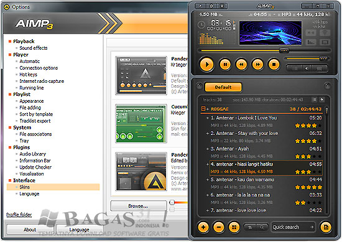Expand track 5 kau dan warnamu
342x242 pixels.
pyautogui.click(x=208, y=180)
